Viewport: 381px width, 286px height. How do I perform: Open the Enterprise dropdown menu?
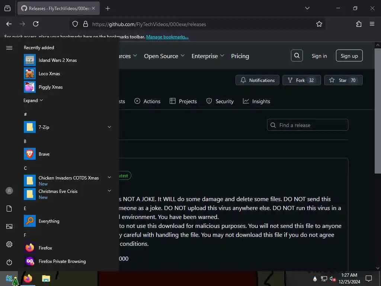point(208,56)
